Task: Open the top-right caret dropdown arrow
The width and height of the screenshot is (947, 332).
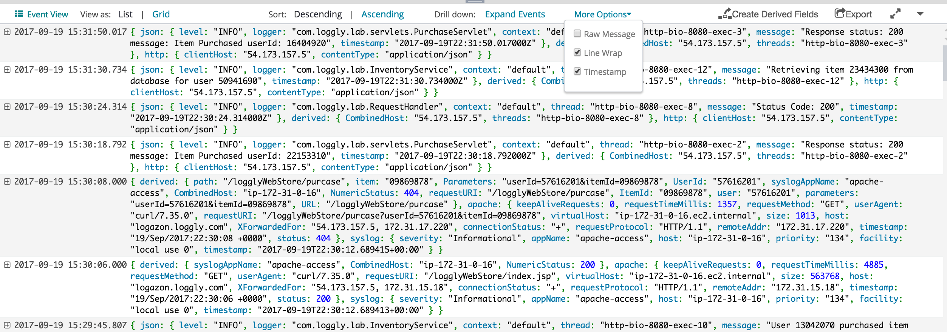Action: click(x=920, y=14)
